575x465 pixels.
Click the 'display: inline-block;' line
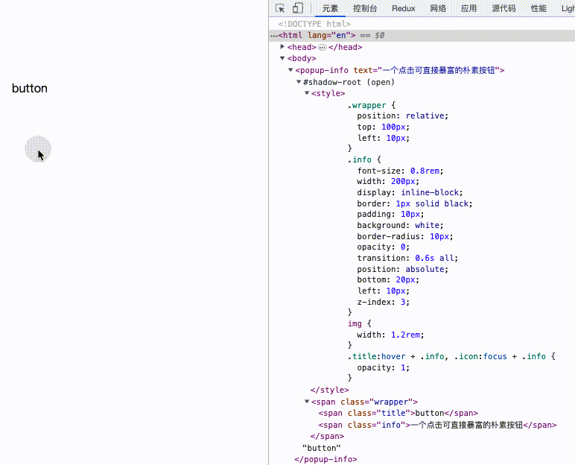tap(410, 192)
